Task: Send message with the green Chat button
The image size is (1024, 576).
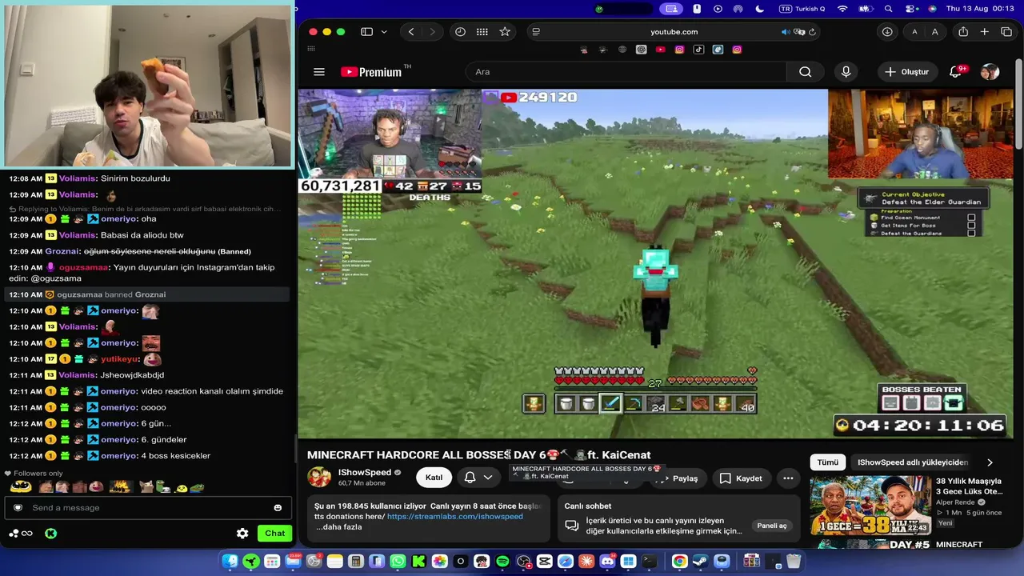Action: coord(274,533)
